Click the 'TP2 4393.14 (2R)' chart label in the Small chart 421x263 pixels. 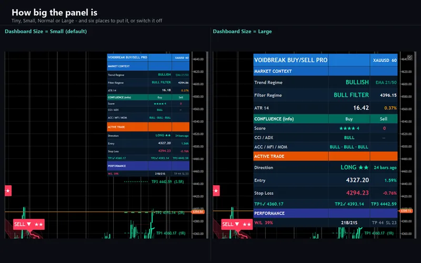[x=170, y=213]
